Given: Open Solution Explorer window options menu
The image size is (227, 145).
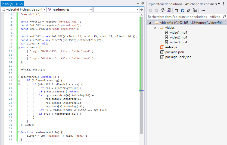Looking at the screenshot, I should click(x=219, y=4).
